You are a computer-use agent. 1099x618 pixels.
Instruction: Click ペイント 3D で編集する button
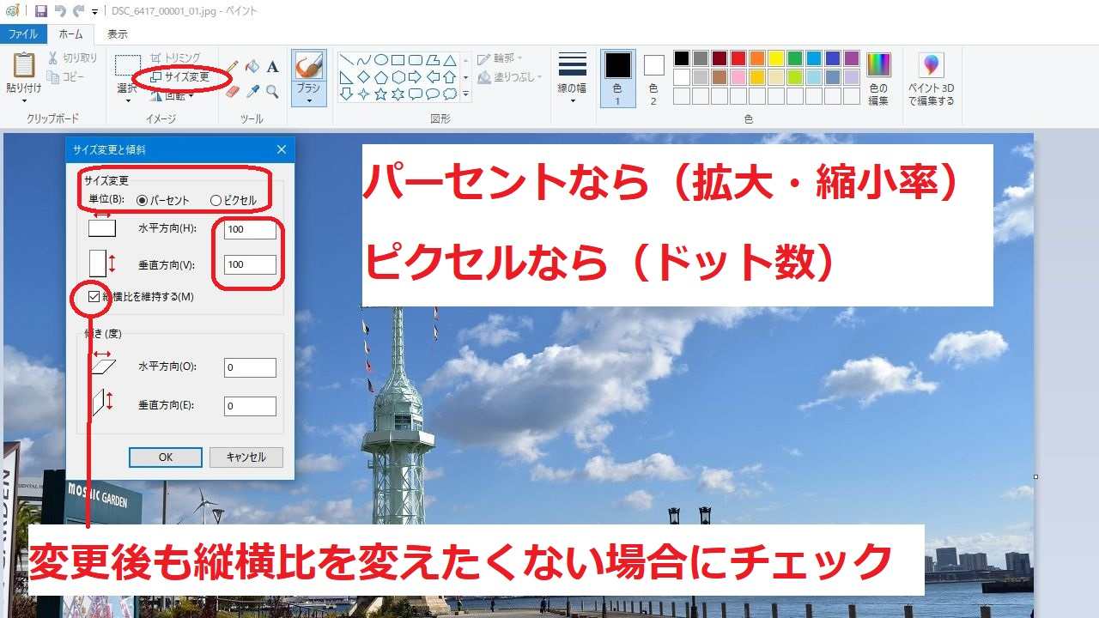(932, 78)
